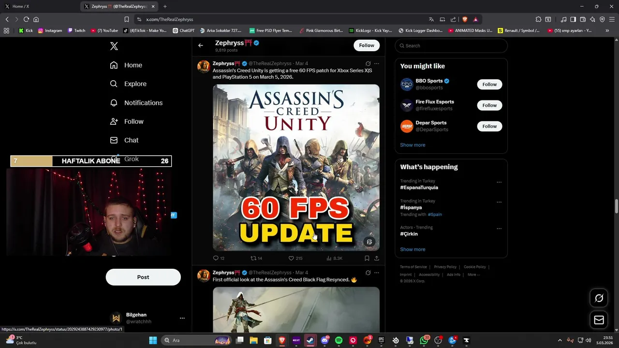
Task: Open Follow in the X sidebar
Action: pyautogui.click(x=127, y=121)
